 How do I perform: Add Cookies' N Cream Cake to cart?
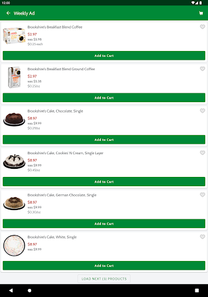[104, 182]
